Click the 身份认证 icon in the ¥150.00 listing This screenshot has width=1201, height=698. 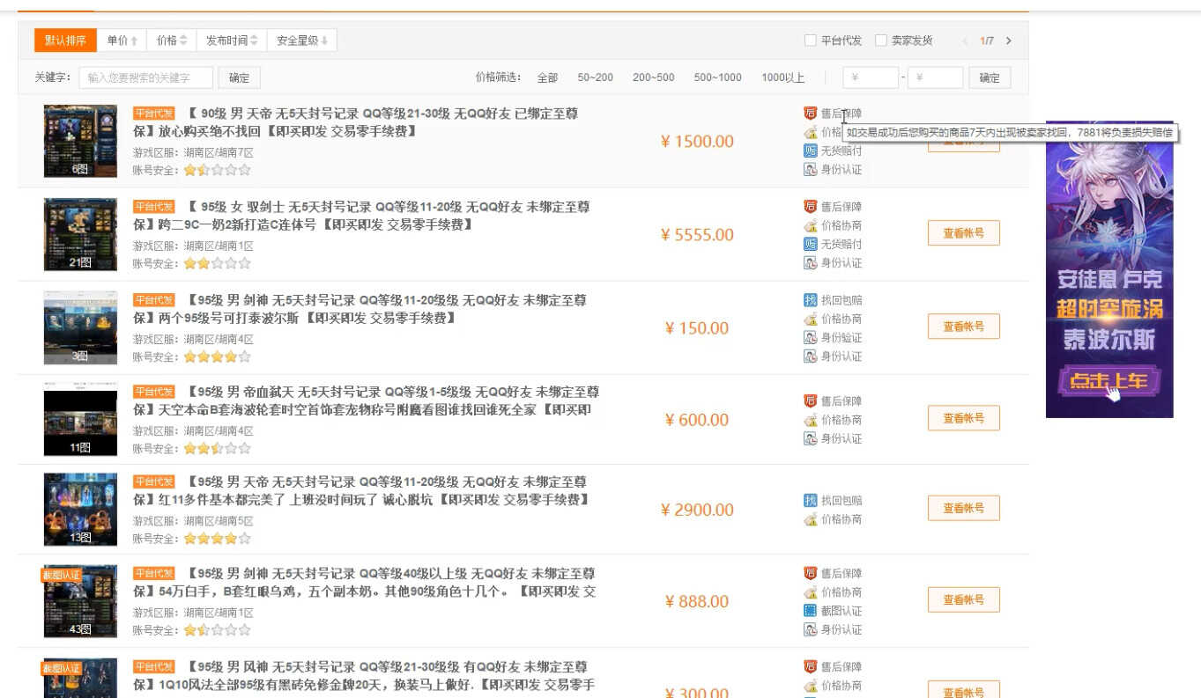click(810, 356)
